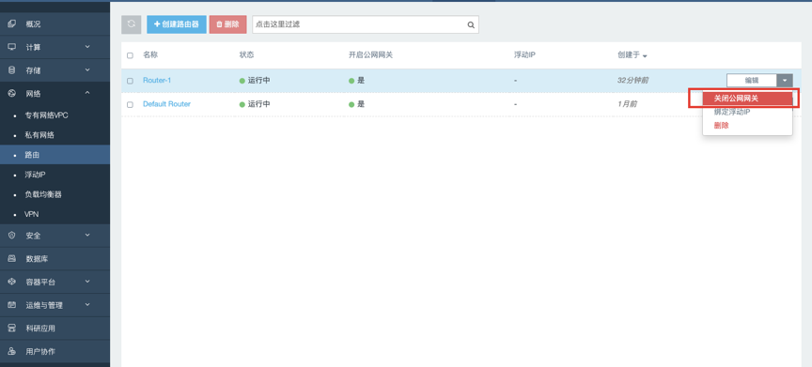Click the refresh icon button
Image resolution: width=812 pixels, height=367 pixels.
pyautogui.click(x=131, y=24)
